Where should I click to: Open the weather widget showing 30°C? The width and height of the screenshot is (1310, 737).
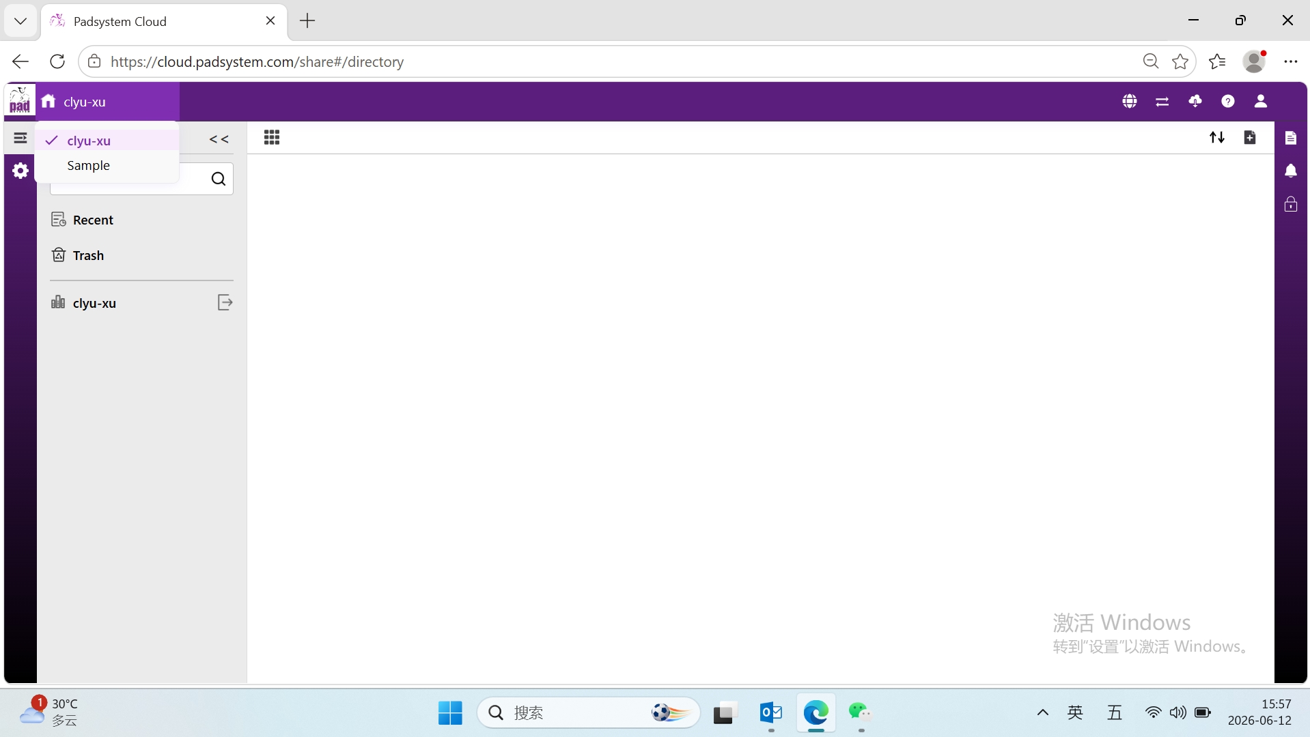[48, 712]
